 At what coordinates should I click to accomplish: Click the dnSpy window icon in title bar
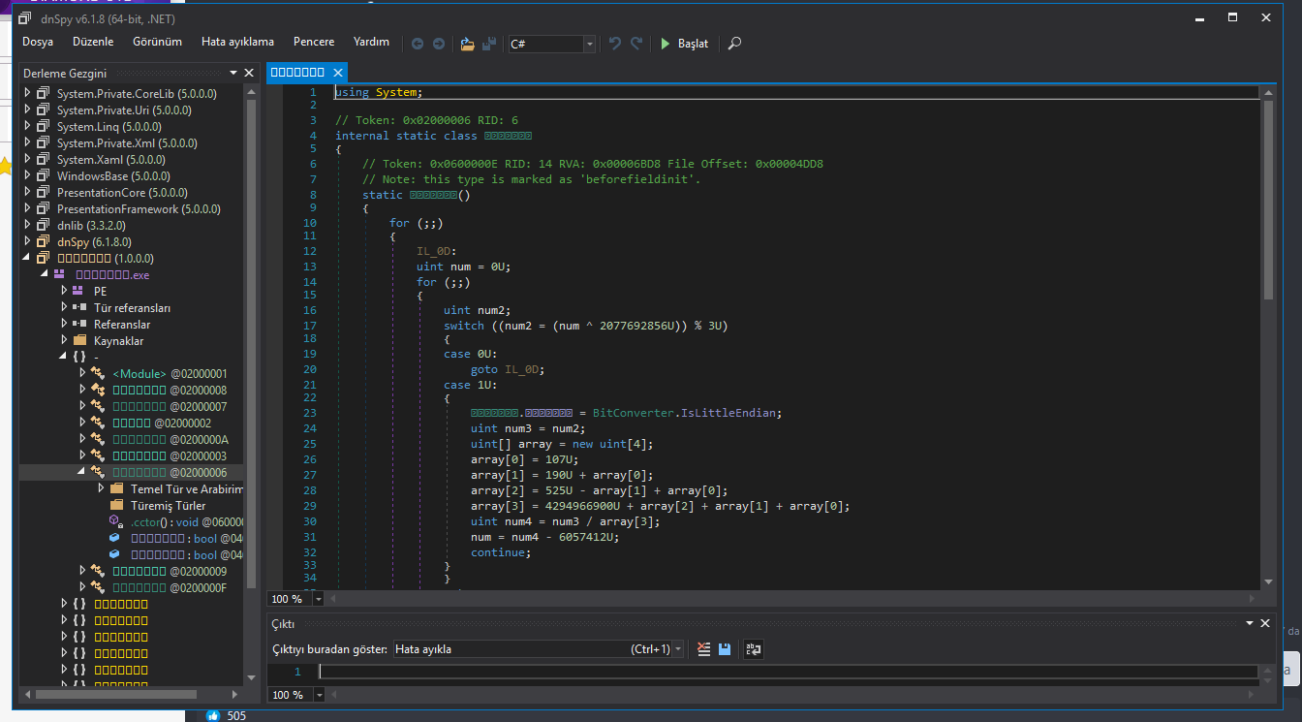25,18
